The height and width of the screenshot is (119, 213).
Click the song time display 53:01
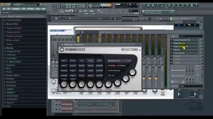tap(73, 6)
